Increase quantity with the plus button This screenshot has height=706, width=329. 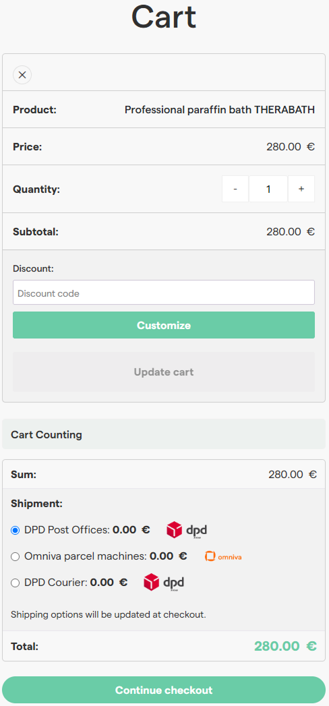(301, 189)
